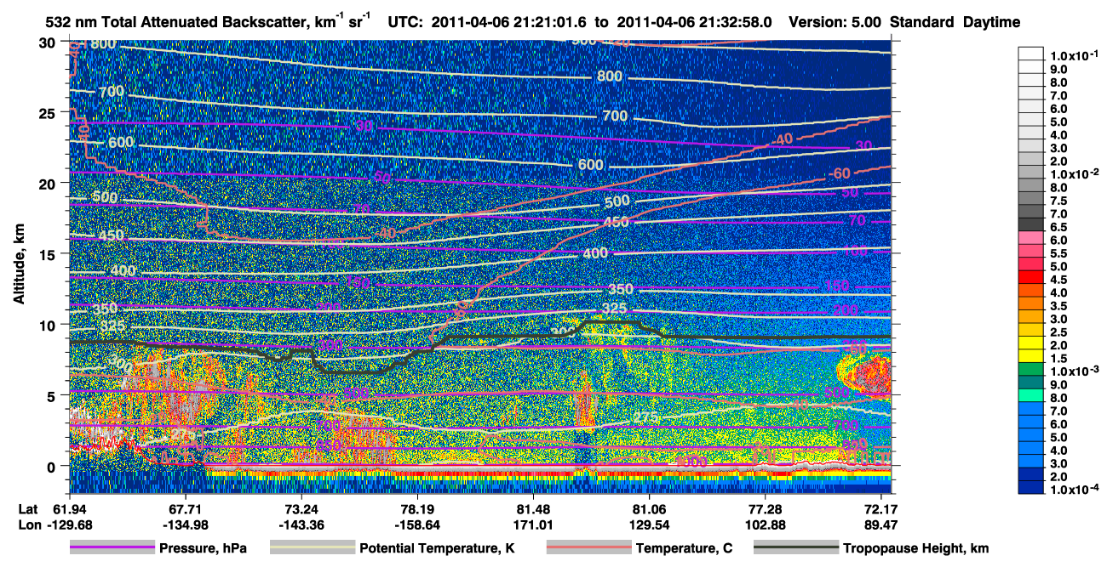
Task: Click latitude value 72.17
Action: point(882,508)
